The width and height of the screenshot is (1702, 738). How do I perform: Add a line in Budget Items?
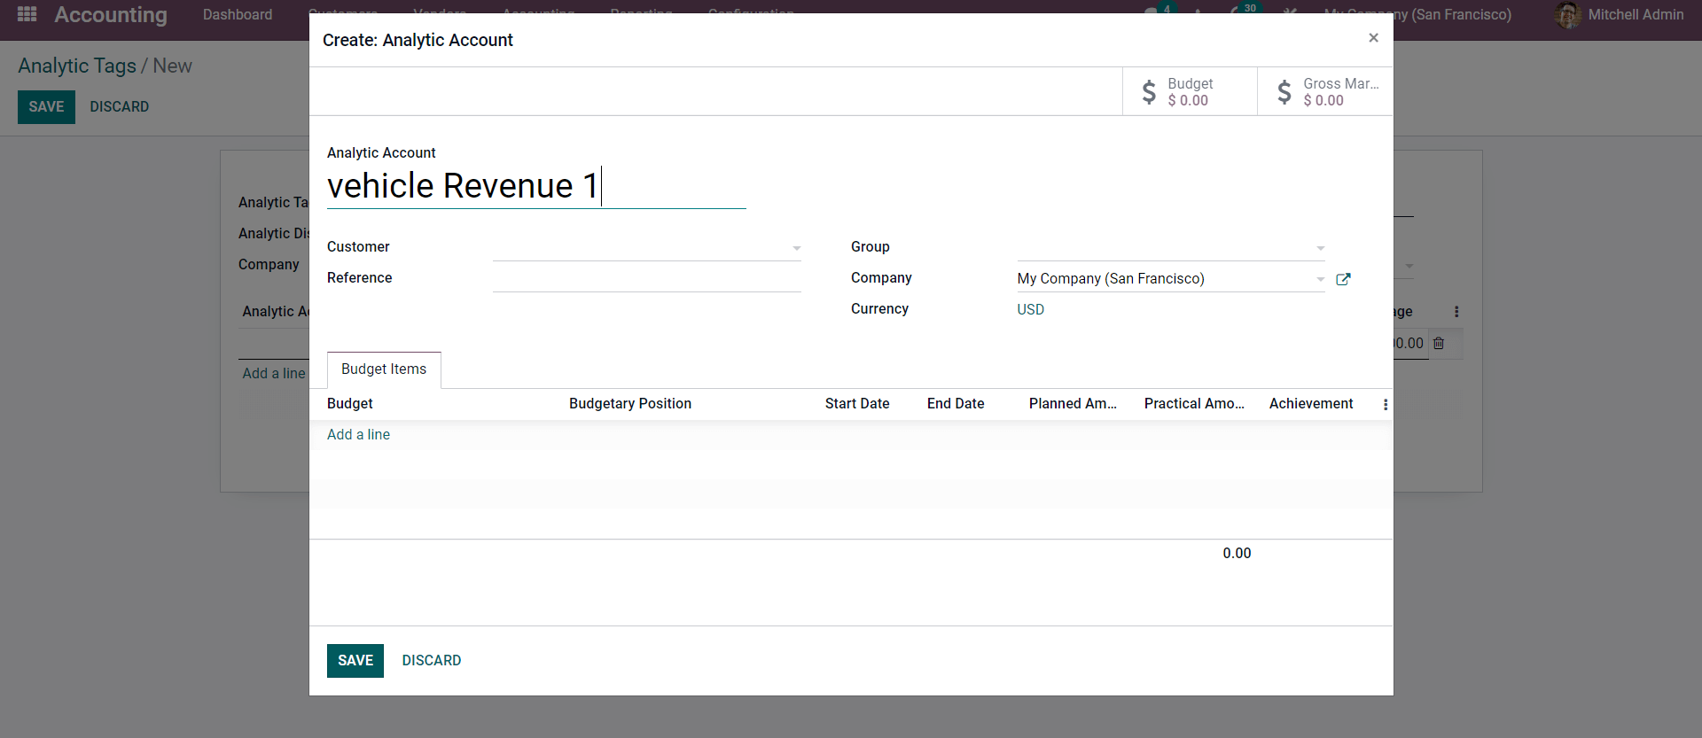tap(358, 435)
